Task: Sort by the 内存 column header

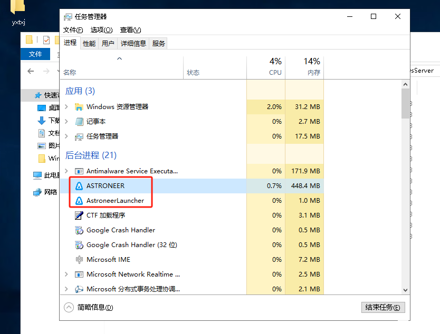Action: (x=304, y=67)
